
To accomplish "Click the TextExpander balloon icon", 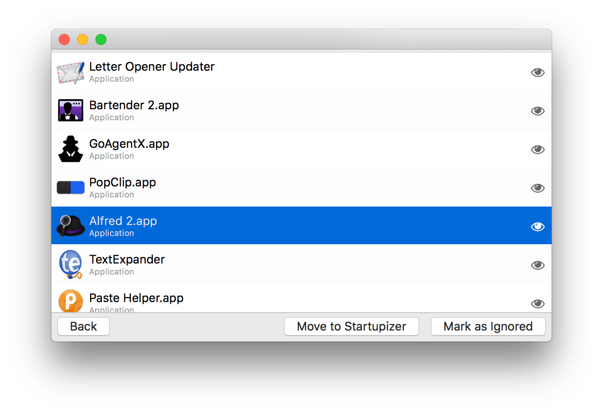I will (71, 265).
